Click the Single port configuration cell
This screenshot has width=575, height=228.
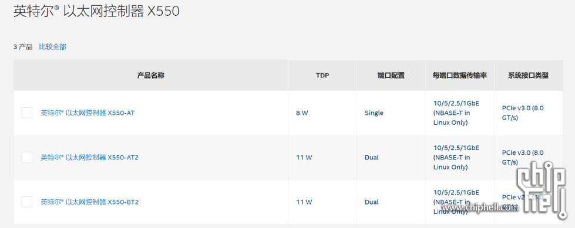click(x=374, y=113)
